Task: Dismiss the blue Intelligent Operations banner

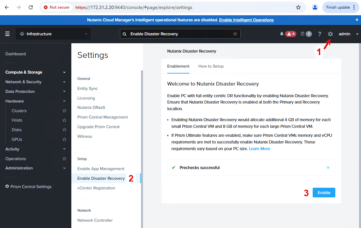Action: pos(357,20)
